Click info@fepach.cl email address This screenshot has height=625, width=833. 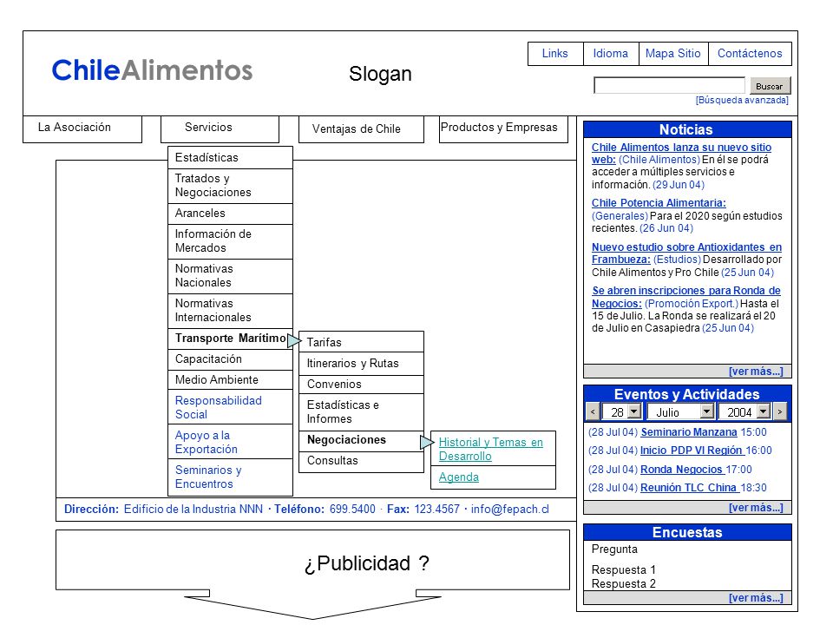(510, 510)
